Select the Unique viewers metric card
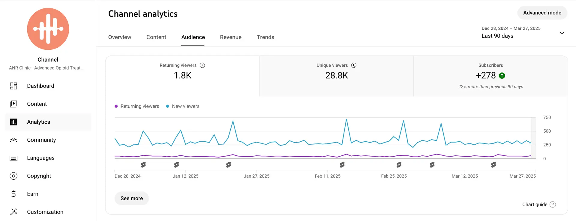This screenshot has height=221, width=576. [336, 76]
